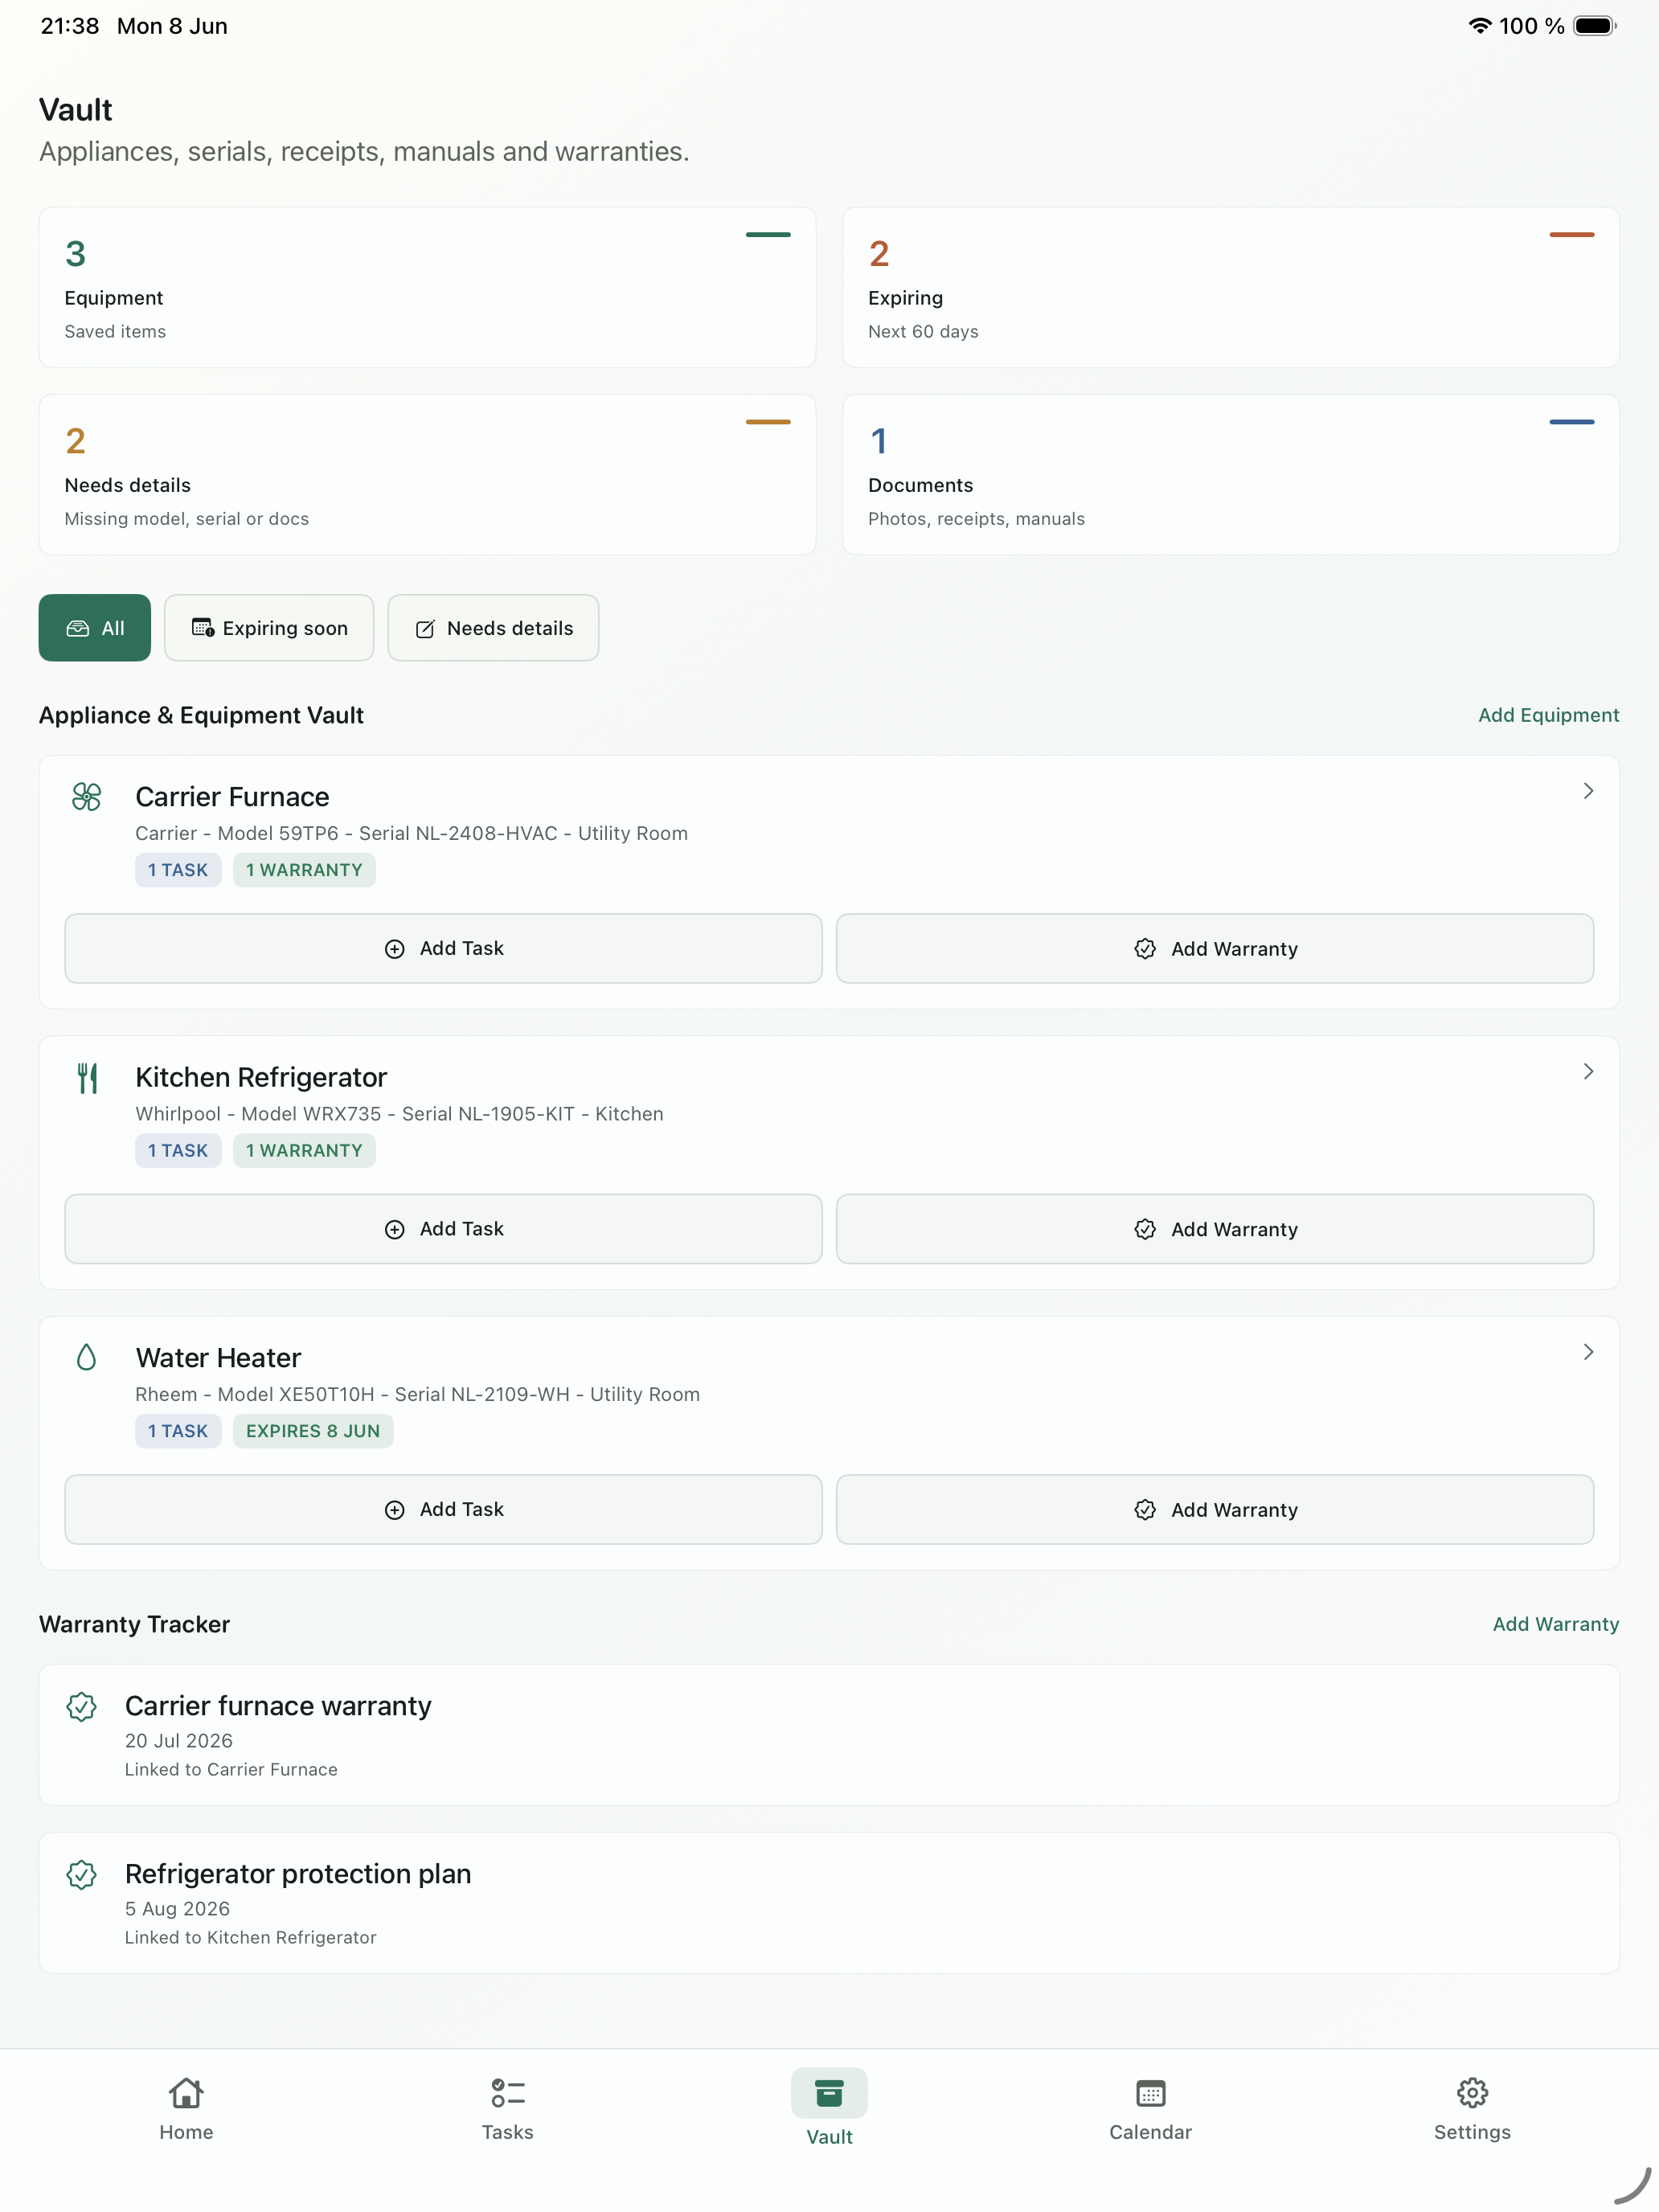Click Linked to Kitchen Refrigerator text

click(250, 1937)
